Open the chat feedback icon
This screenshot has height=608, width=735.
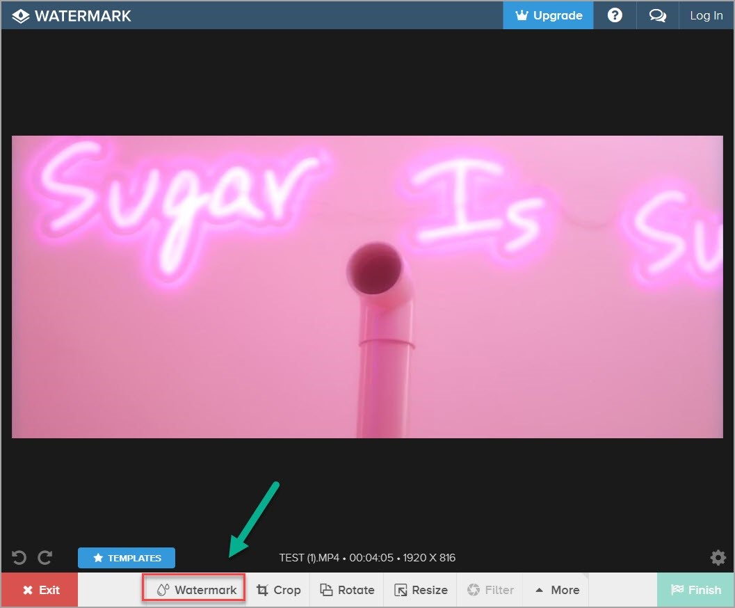[x=657, y=15]
